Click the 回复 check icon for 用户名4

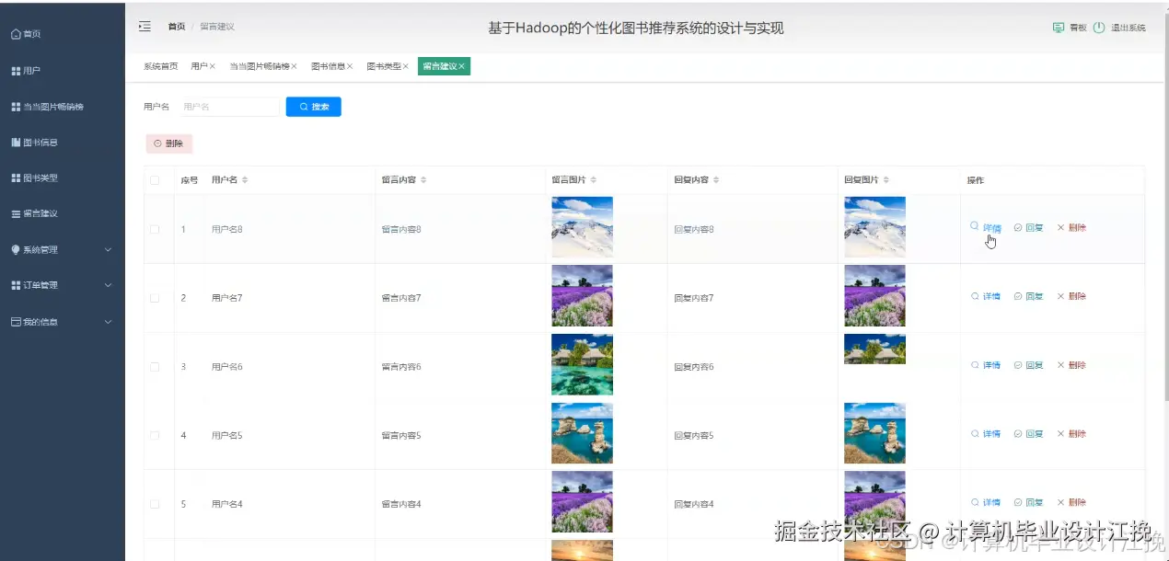[1018, 502]
